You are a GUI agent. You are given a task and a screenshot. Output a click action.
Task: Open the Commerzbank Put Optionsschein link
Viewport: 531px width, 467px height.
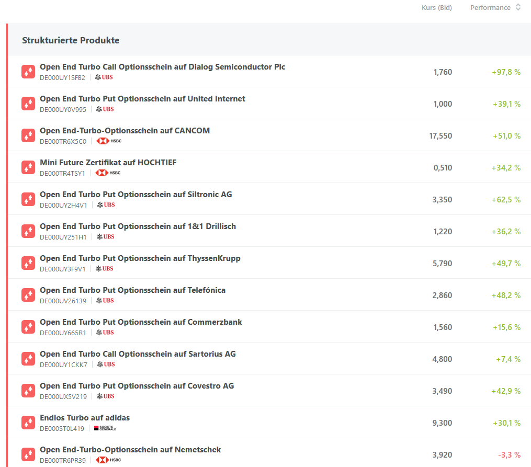[x=141, y=322]
